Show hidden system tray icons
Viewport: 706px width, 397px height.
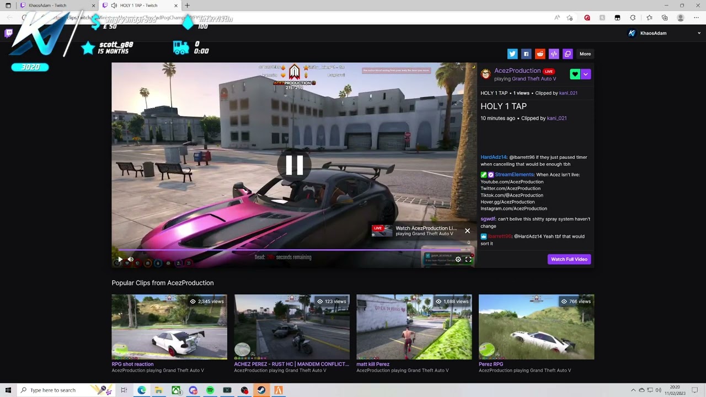633,390
